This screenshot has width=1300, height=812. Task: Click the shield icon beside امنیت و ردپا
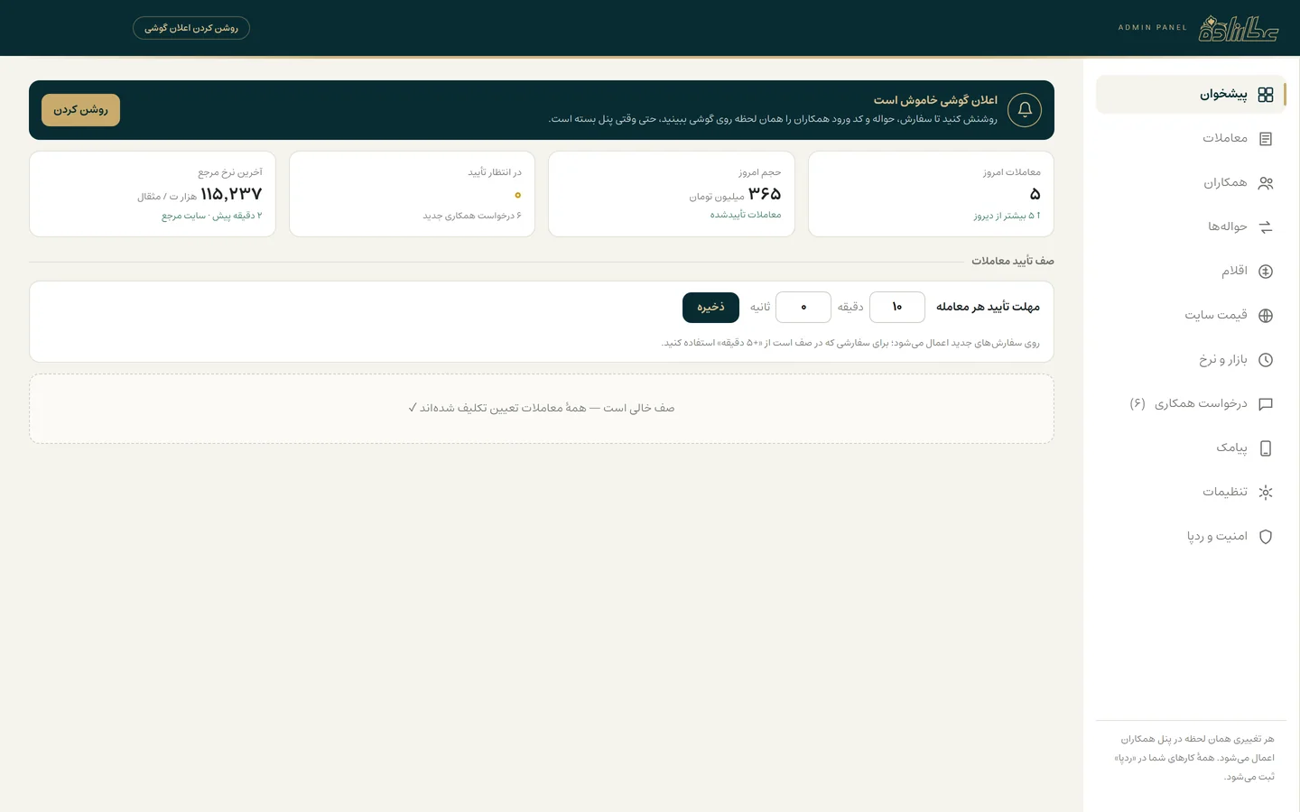click(x=1266, y=537)
